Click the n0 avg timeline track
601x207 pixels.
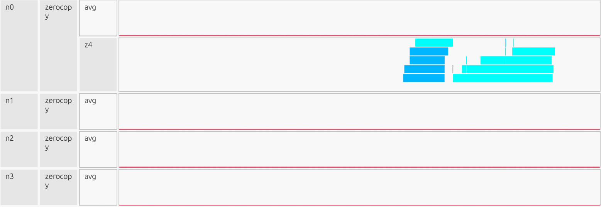pos(359,18)
